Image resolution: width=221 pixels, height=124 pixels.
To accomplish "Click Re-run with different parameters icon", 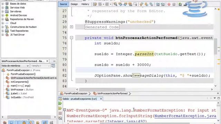I will (x=60, y=108).
